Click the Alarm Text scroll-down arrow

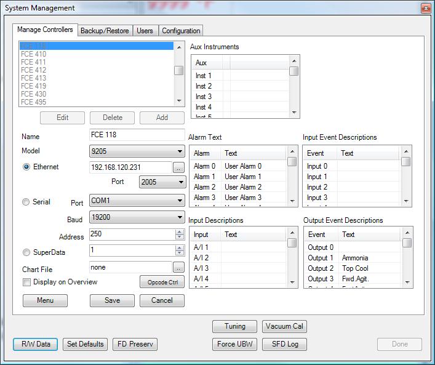tap(292, 201)
